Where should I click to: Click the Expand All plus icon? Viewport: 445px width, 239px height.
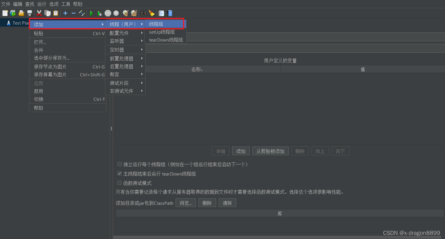(x=65, y=13)
